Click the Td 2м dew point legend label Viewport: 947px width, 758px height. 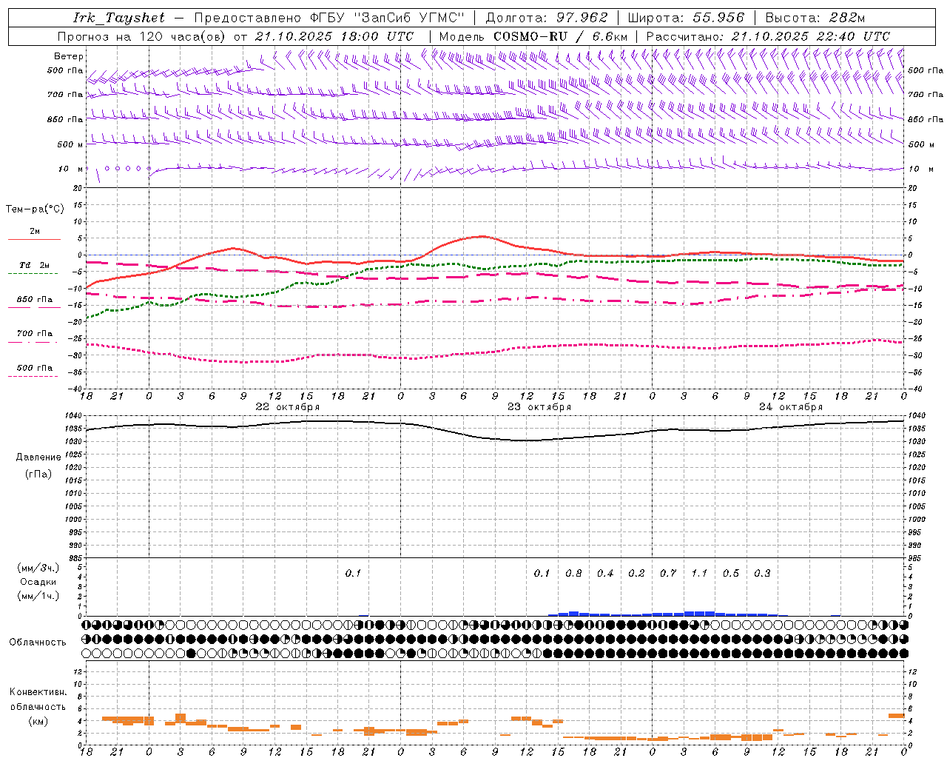[x=34, y=265]
